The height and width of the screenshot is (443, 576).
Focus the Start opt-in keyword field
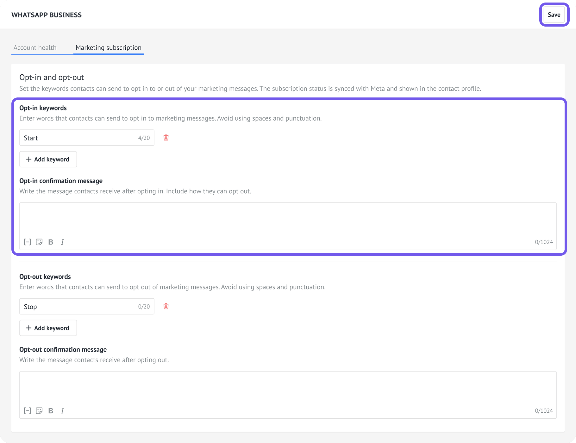(87, 138)
